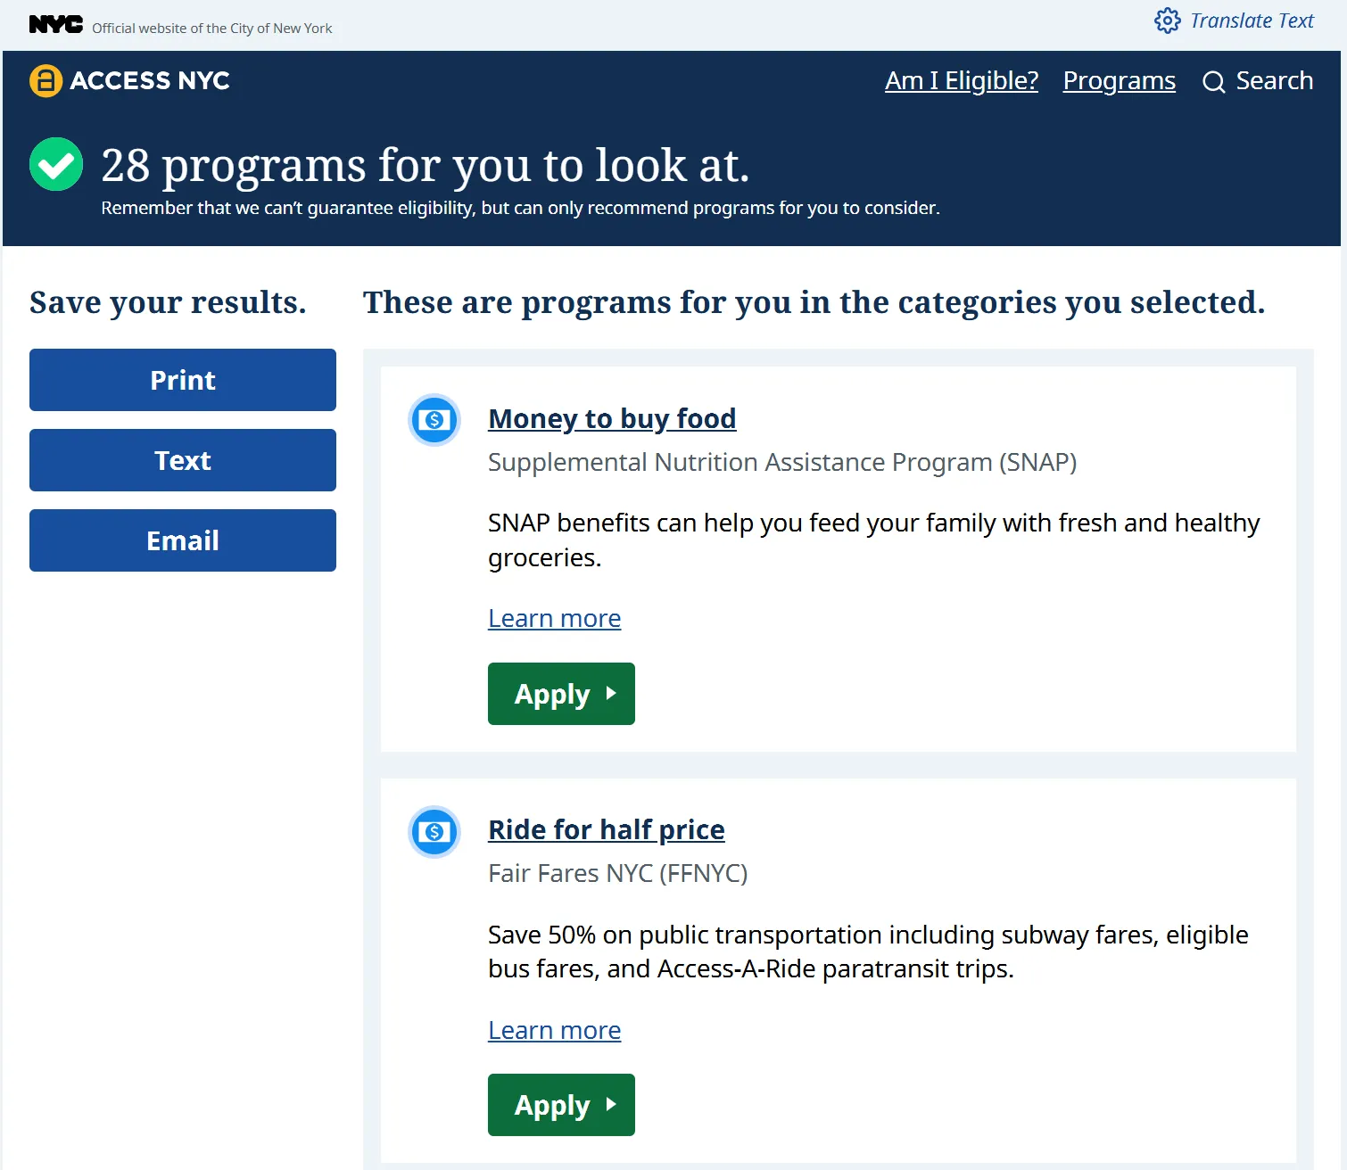Click Apply button for SNAP

(x=561, y=694)
